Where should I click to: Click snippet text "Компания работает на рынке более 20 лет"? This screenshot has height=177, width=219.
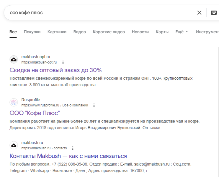point(53,121)
